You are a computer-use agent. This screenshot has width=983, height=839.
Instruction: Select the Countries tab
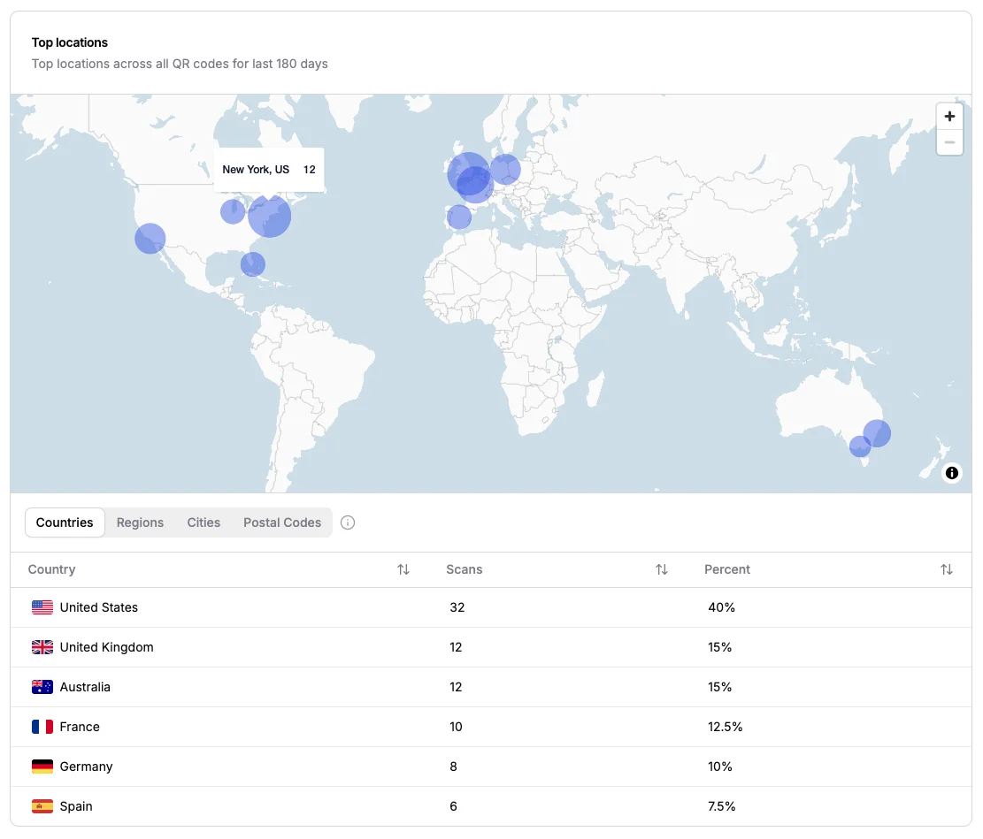64,522
